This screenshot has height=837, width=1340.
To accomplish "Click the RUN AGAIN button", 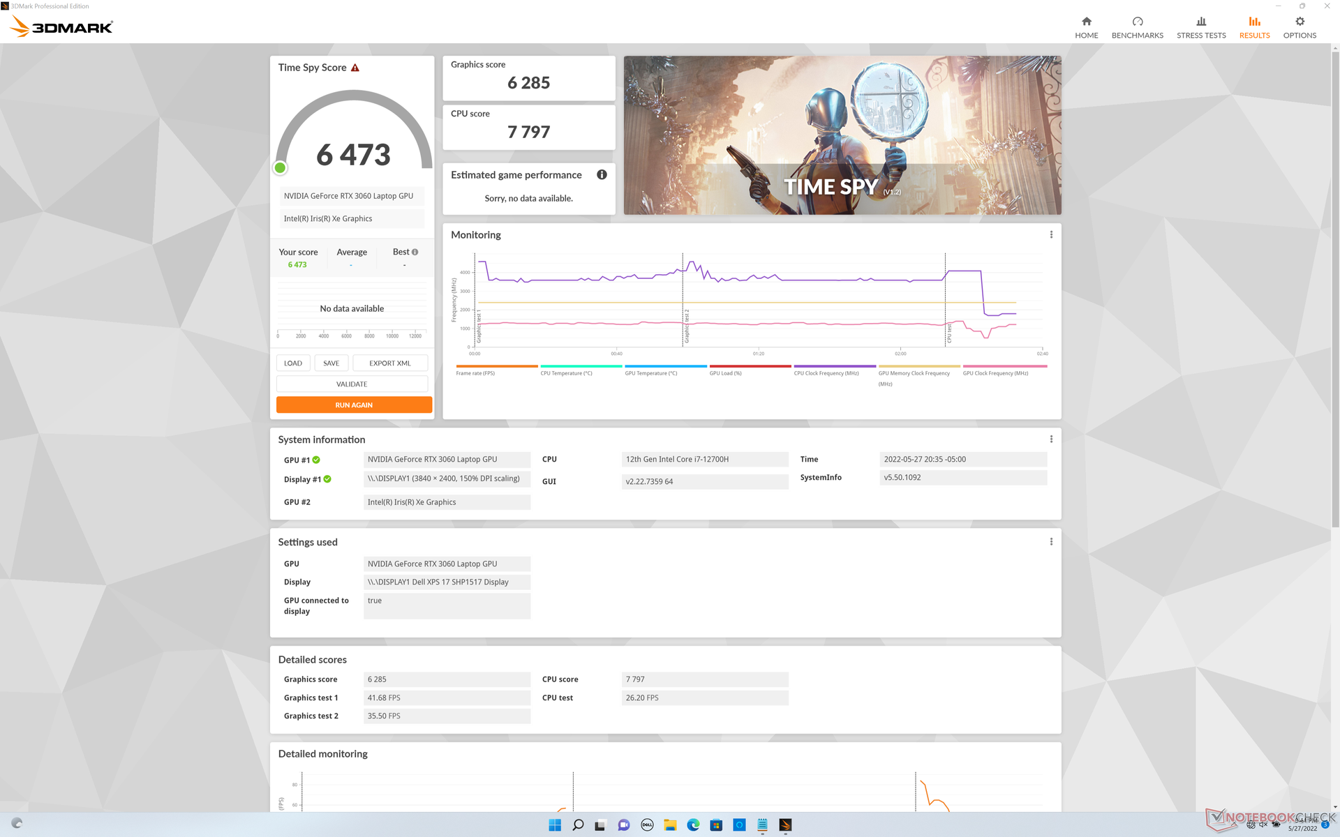I will [x=354, y=405].
